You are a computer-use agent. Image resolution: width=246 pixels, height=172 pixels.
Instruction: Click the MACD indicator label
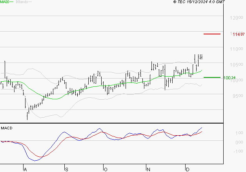7,128
